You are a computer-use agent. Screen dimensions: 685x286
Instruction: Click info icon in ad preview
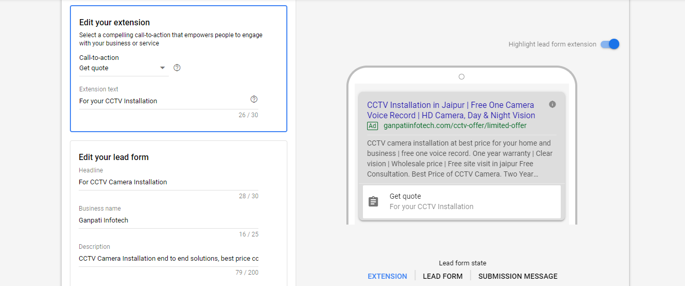552,104
